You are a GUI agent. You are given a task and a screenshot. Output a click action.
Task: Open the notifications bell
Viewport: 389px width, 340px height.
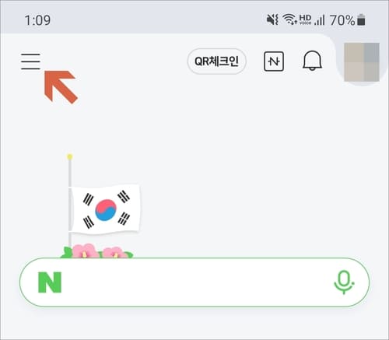312,61
